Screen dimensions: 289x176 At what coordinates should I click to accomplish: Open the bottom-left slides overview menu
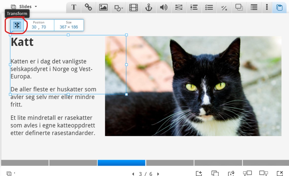click(10, 173)
